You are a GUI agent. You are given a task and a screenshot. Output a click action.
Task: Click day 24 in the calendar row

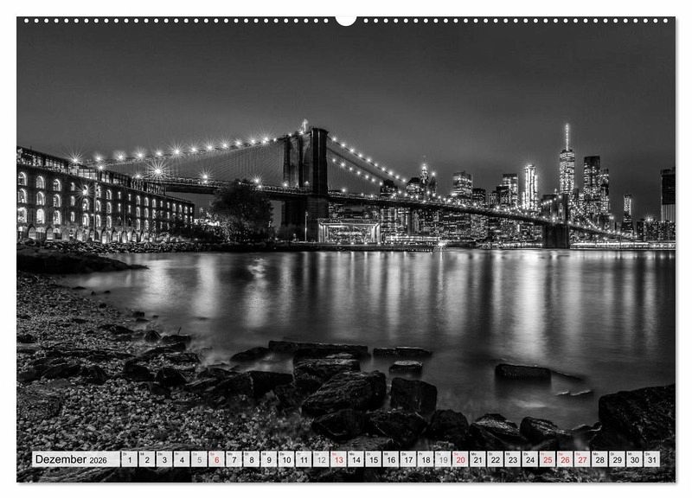tap(530, 459)
